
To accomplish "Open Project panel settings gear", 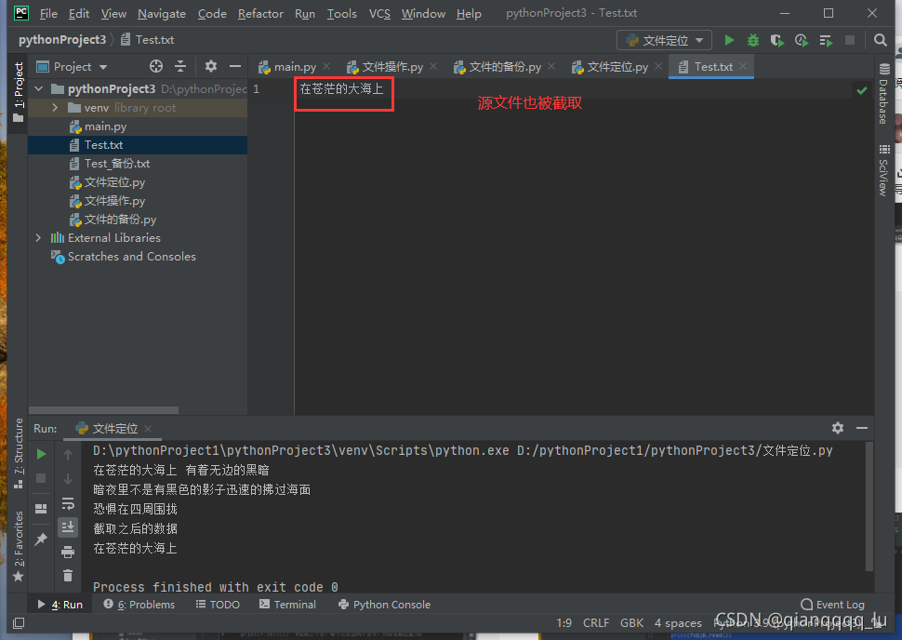I will click(211, 66).
